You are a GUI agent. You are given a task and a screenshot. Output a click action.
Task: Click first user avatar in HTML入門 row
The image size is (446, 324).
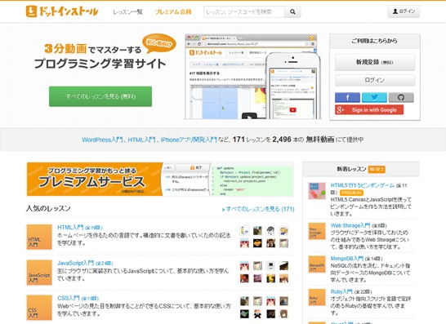244,230
